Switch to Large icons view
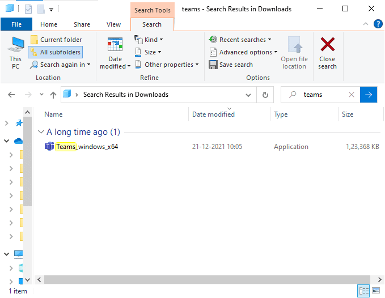The height and width of the screenshot is (298, 385). tap(376, 291)
